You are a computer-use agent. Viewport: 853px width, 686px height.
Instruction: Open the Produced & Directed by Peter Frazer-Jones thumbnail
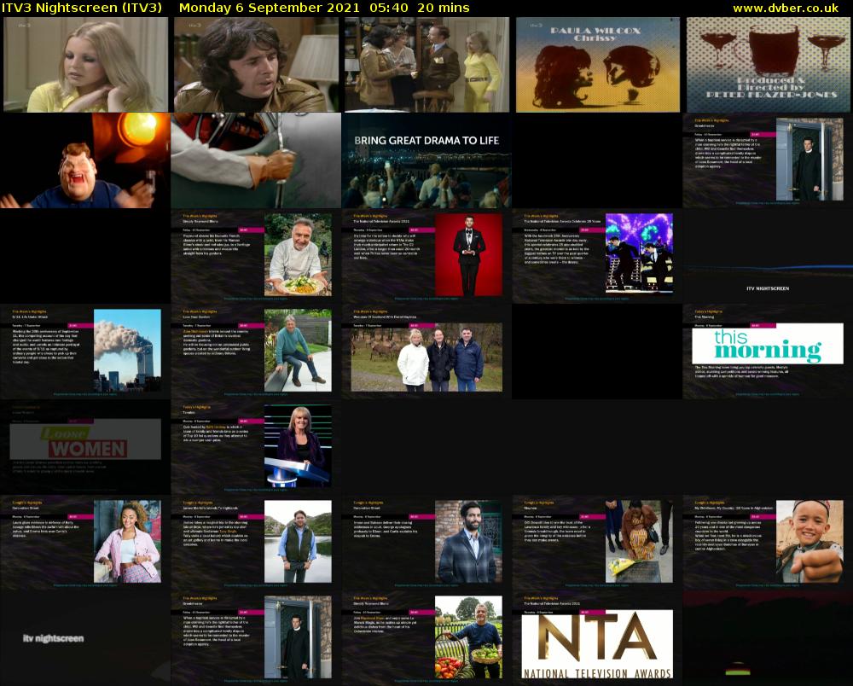point(768,65)
